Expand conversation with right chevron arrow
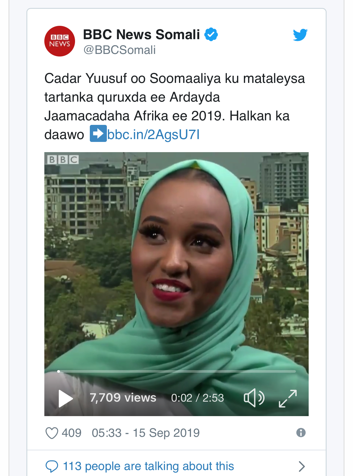 [x=302, y=466]
